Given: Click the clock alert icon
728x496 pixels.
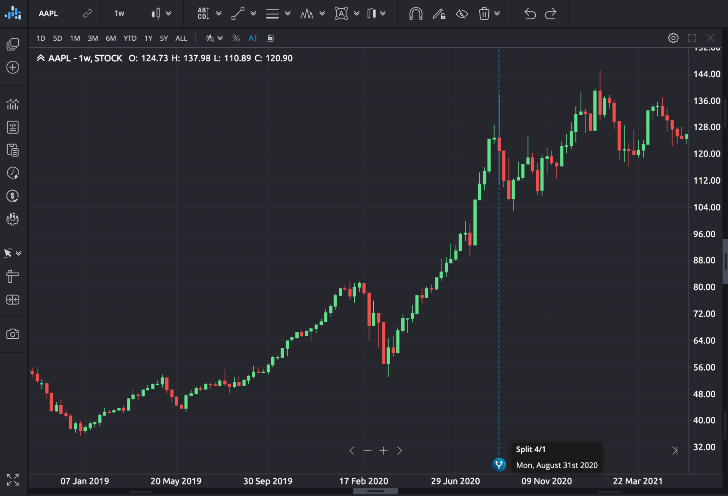Looking at the screenshot, I should pos(13,173).
